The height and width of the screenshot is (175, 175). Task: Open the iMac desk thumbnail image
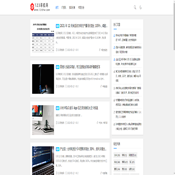coord(43,120)
